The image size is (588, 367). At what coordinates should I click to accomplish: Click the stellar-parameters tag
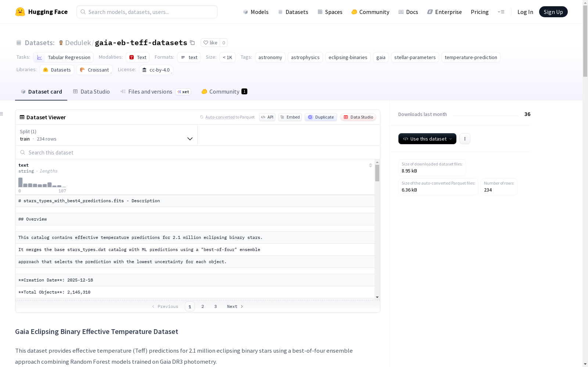[x=415, y=57]
